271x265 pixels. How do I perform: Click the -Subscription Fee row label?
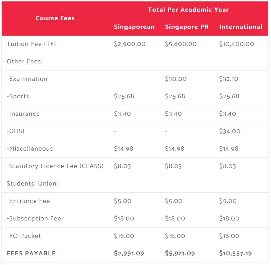tap(34, 219)
